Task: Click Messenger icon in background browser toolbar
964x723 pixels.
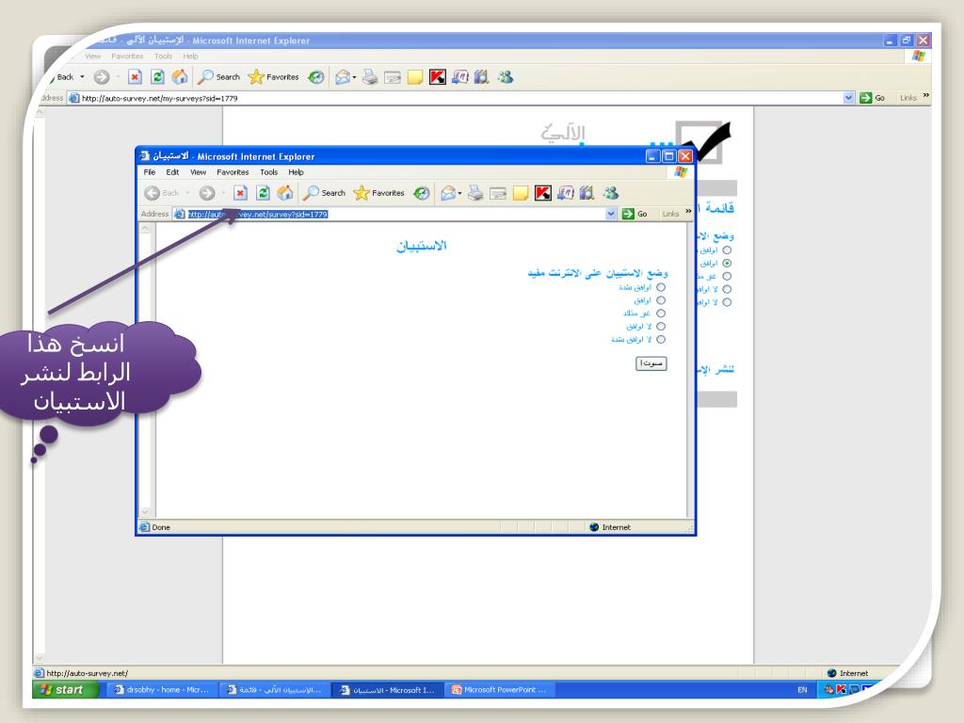Action: (506, 77)
